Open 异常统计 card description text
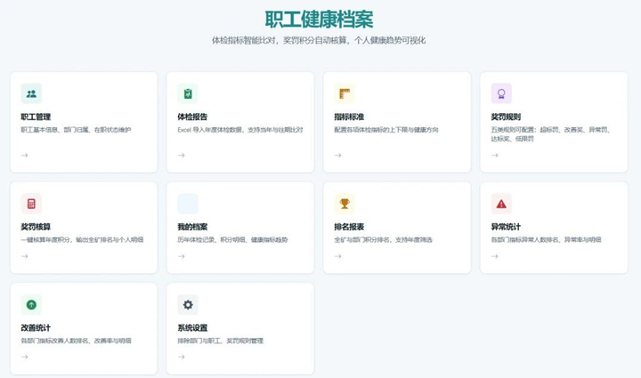641x378 pixels. (x=546, y=239)
